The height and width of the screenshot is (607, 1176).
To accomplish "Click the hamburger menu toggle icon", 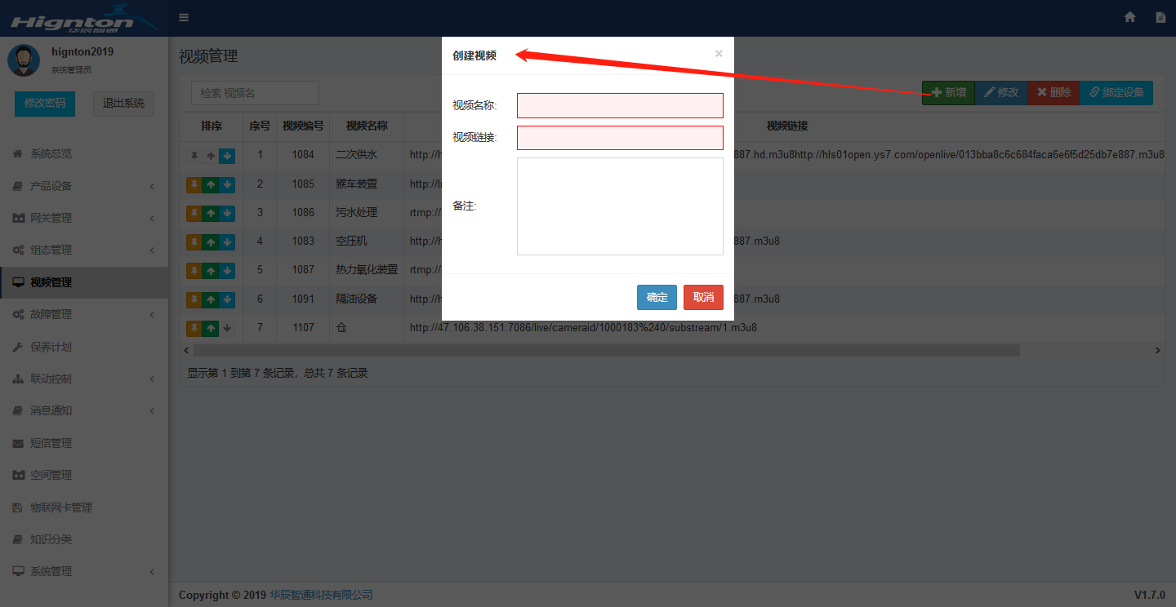I will [184, 17].
